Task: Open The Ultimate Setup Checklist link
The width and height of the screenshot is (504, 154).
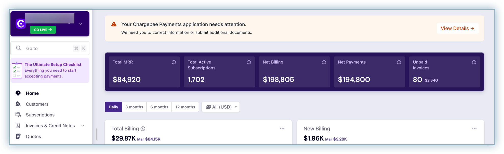Action: coord(53,65)
